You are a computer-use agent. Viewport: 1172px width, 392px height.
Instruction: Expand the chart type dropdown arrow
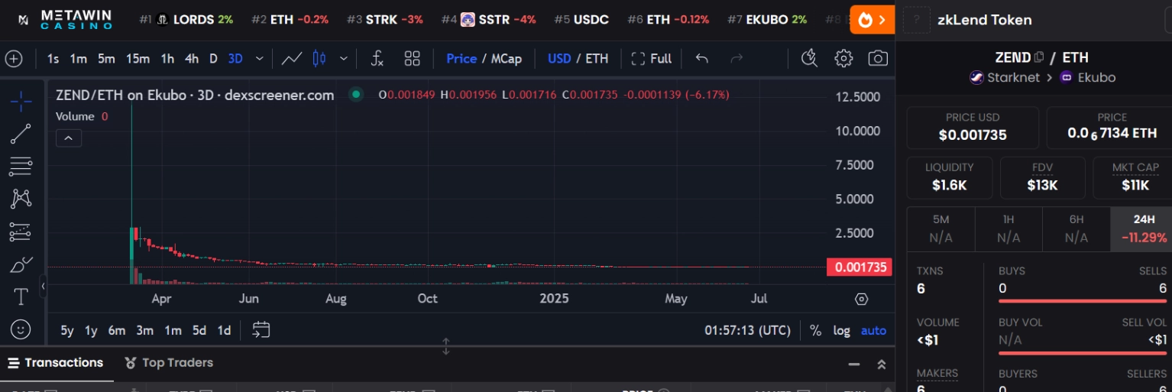(x=344, y=58)
